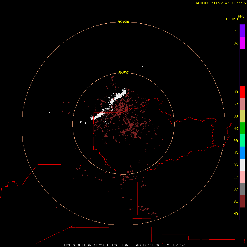Click the 50 NMI range ring label
Viewport: 247px width, 247px height.
coord(123,72)
